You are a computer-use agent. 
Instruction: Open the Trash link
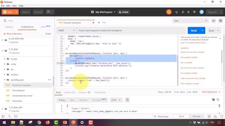[x=48, y=34]
